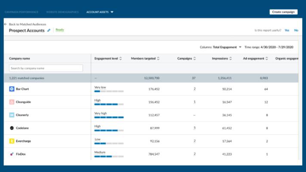This screenshot has height=172, width=306.
Task: Click the Search by company name field
Action: [46, 68]
